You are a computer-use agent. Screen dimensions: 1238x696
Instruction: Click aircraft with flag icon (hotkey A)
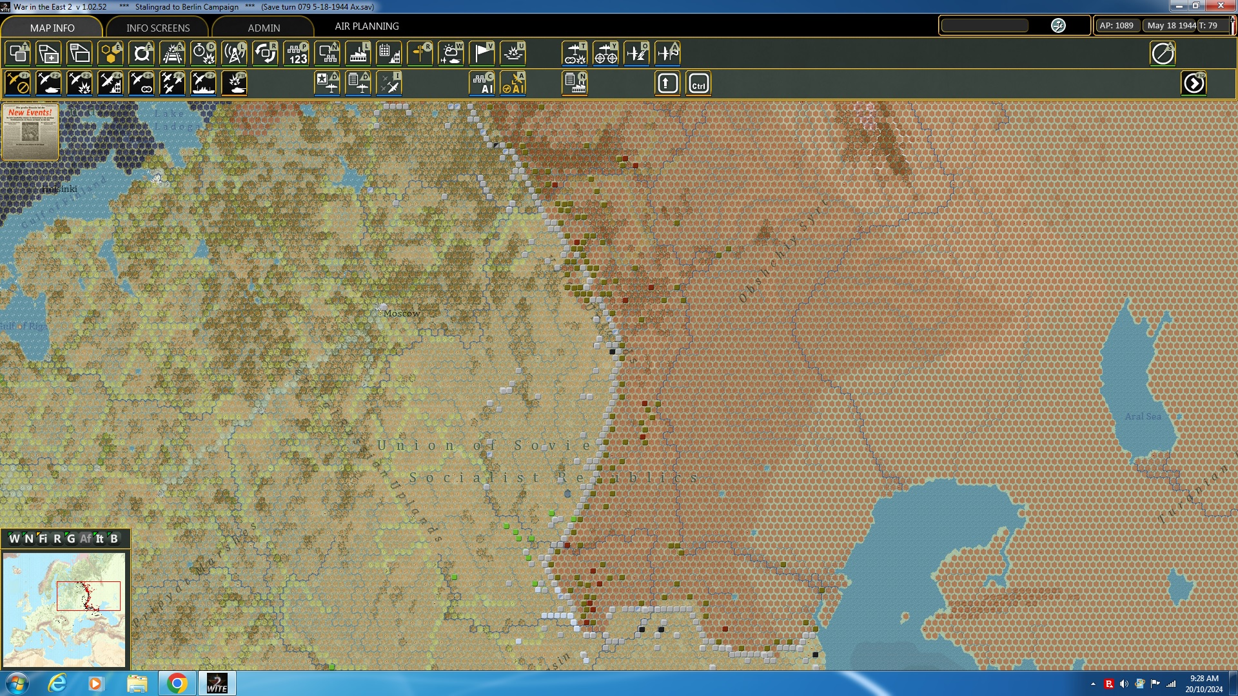coord(667,53)
